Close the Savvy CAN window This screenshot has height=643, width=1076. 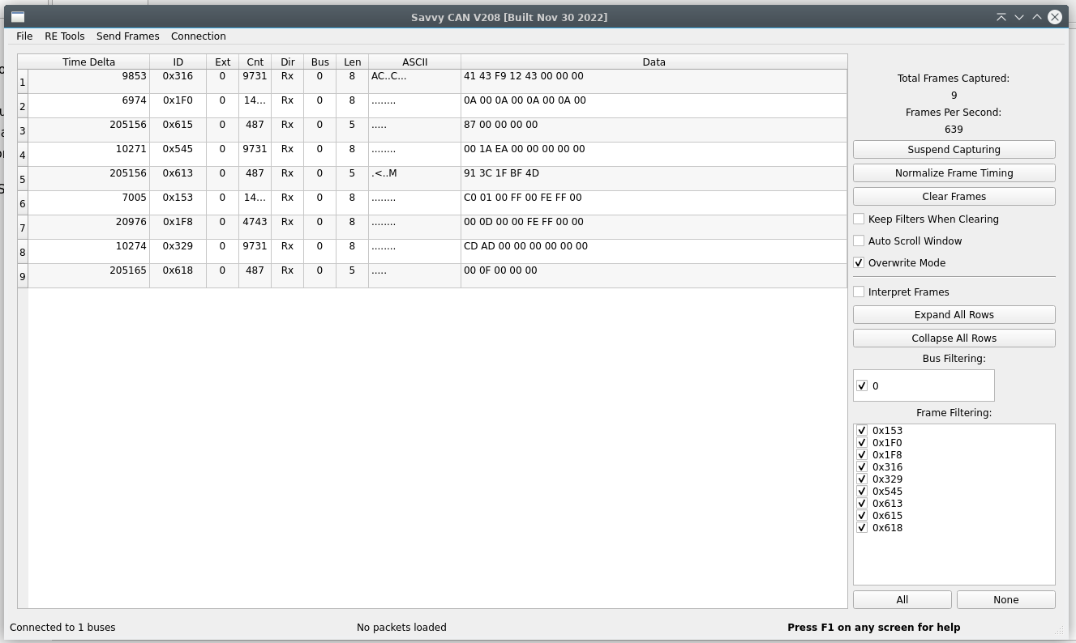[x=1055, y=17]
